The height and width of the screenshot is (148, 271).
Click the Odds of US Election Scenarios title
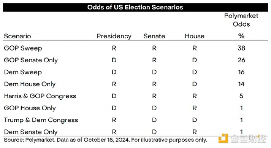coord(135,7)
